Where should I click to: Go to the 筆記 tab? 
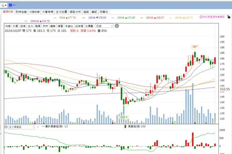94,12
